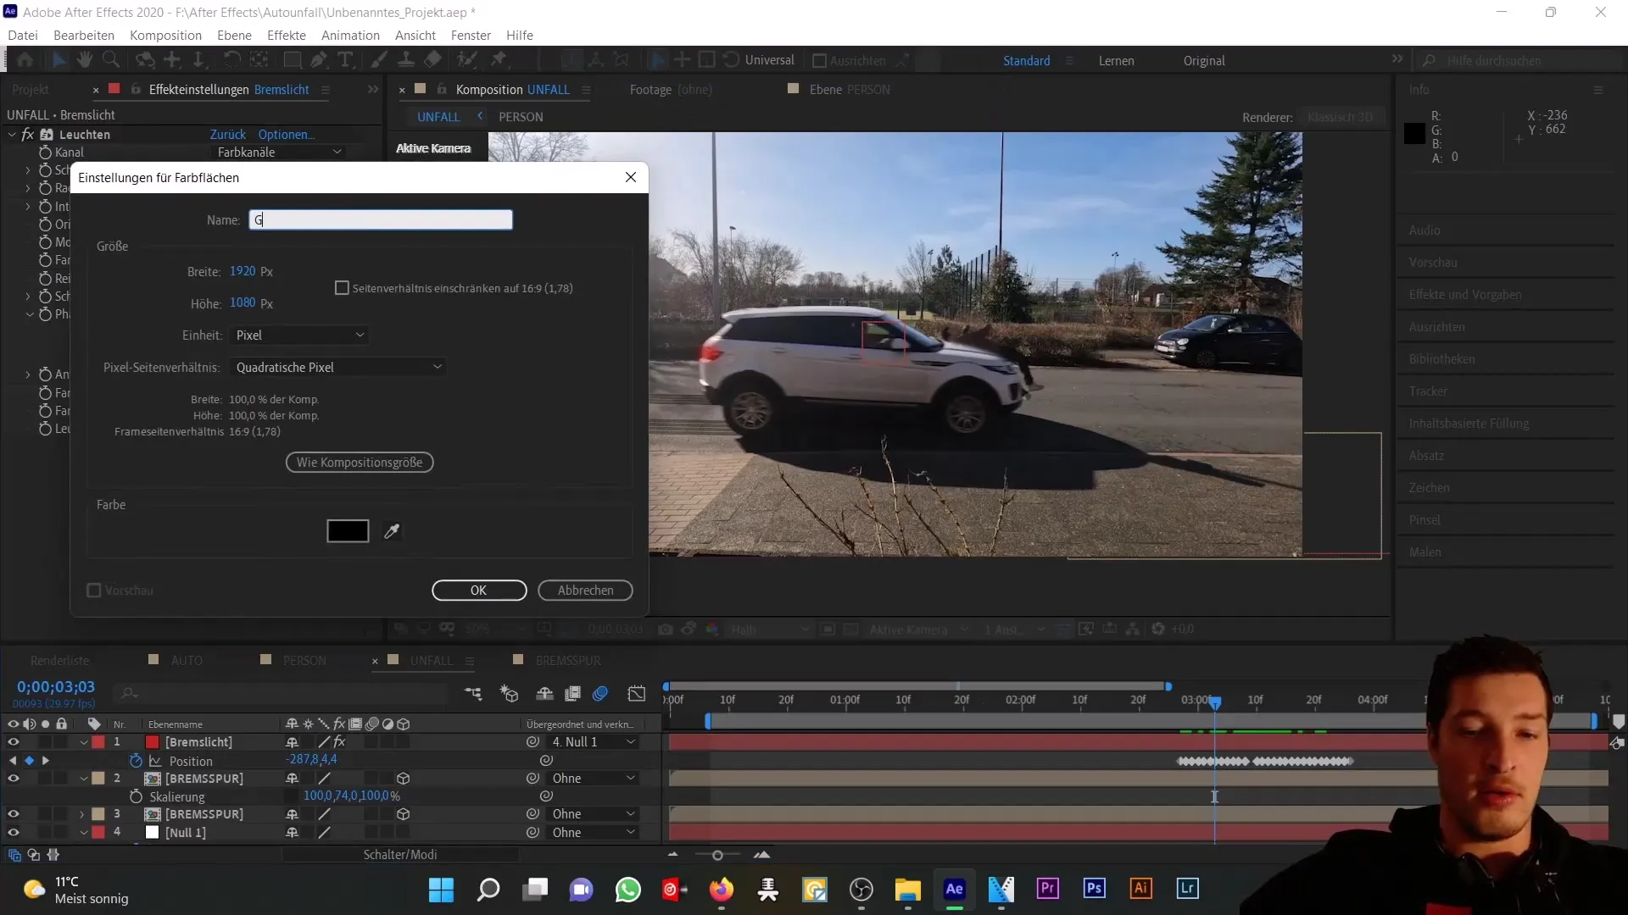Select the Roto Brush tool
This screenshot has height=915, width=1628.
tap(466, 60)
